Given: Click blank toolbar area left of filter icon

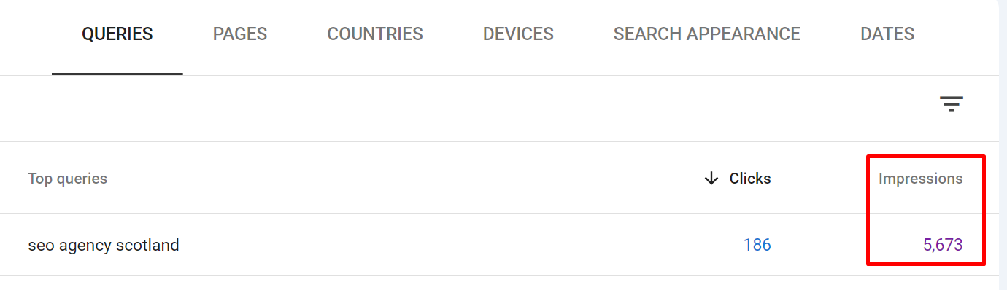Looking at the screenshot, I should tap(467, 109).
